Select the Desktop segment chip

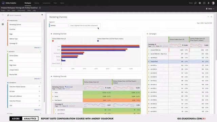(59, 25)
